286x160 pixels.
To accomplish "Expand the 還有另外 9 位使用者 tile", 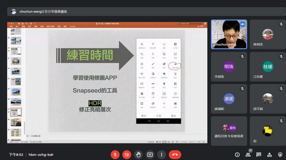I will pos(229,131).
